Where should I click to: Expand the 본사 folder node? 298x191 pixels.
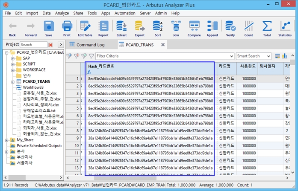click(7, 152)
